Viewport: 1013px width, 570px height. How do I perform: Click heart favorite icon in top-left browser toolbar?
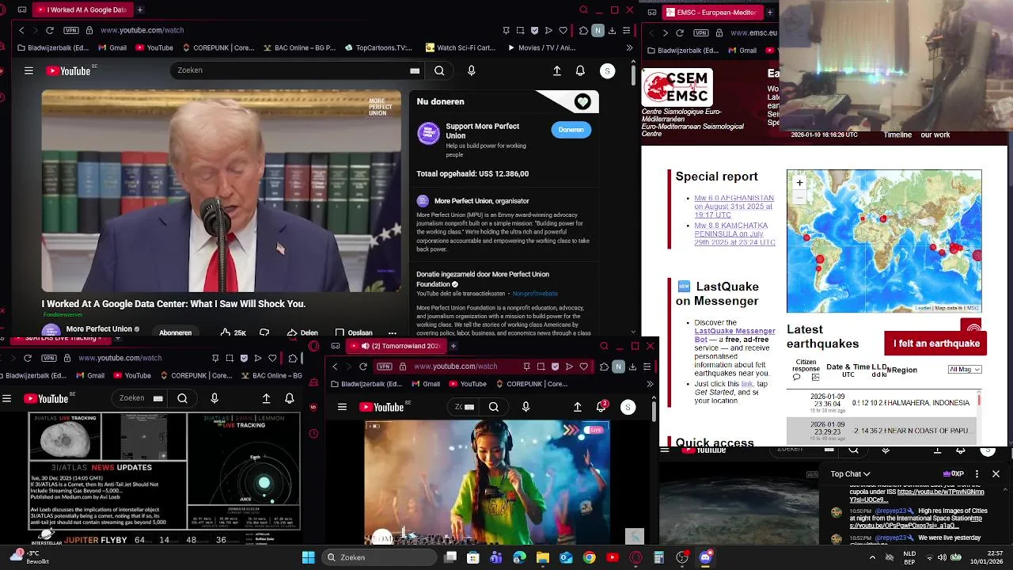(x=563, y=30)
